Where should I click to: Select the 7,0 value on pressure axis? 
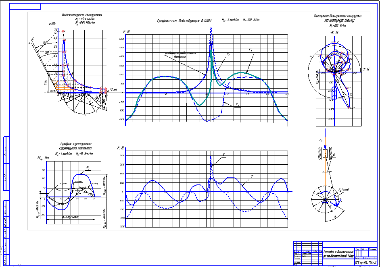56,30
